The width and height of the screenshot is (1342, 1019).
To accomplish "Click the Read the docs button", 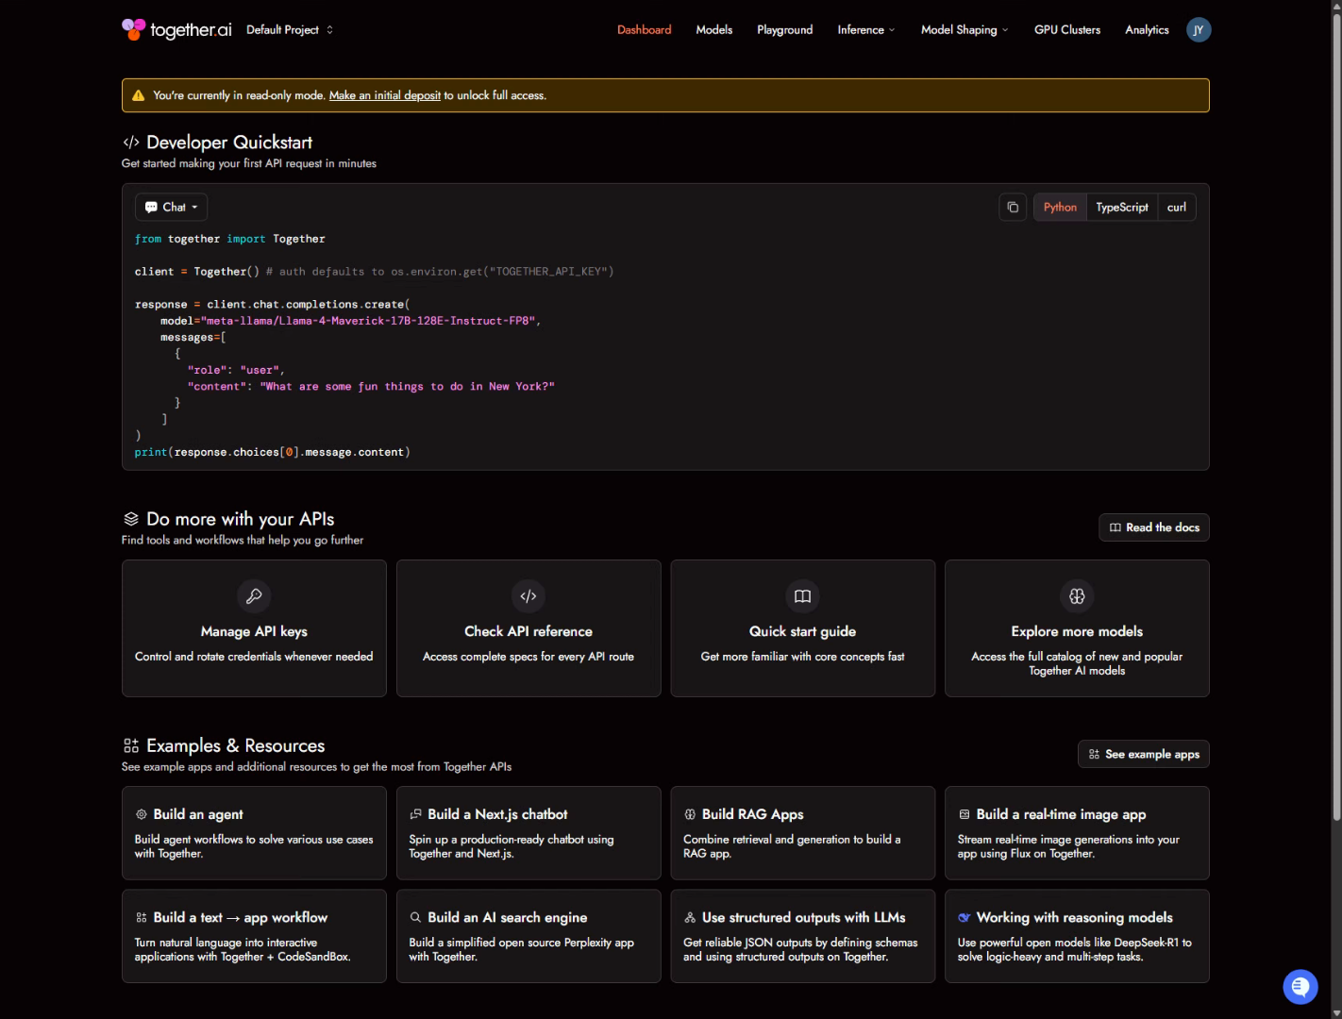I will tap(1154, 527).
